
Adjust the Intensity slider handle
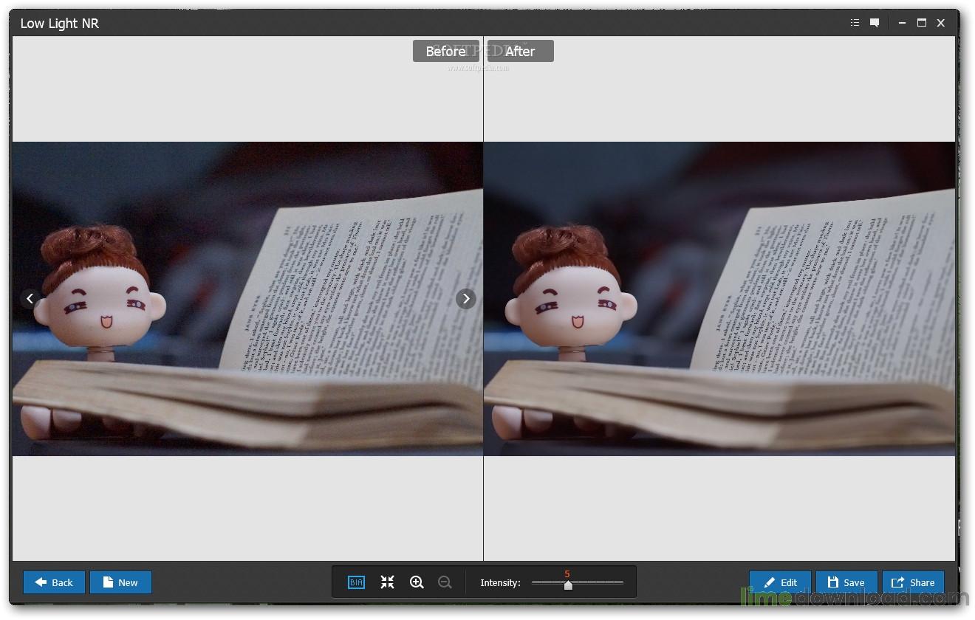[568, 585]
